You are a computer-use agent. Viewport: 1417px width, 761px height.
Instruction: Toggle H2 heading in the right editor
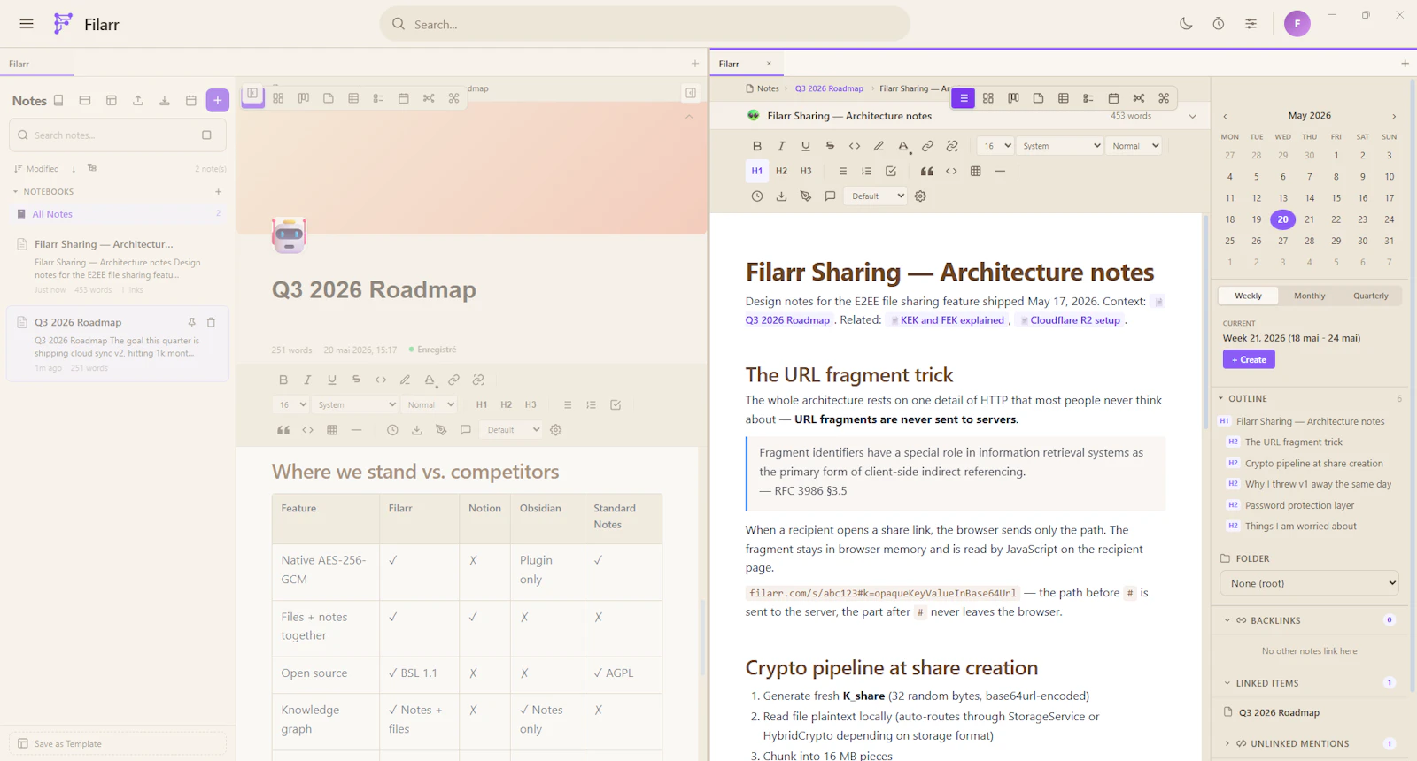click(x=781, y=171)
